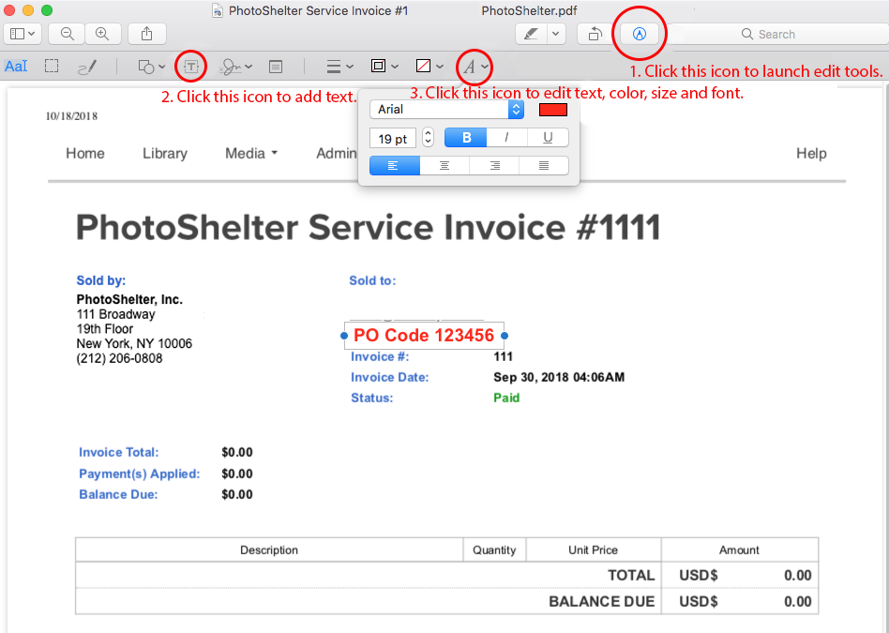Image resolution: width=889 pixels, height=633 pixels.
Task: Click the 'Sold by:' label
Action: pos(101,280)
